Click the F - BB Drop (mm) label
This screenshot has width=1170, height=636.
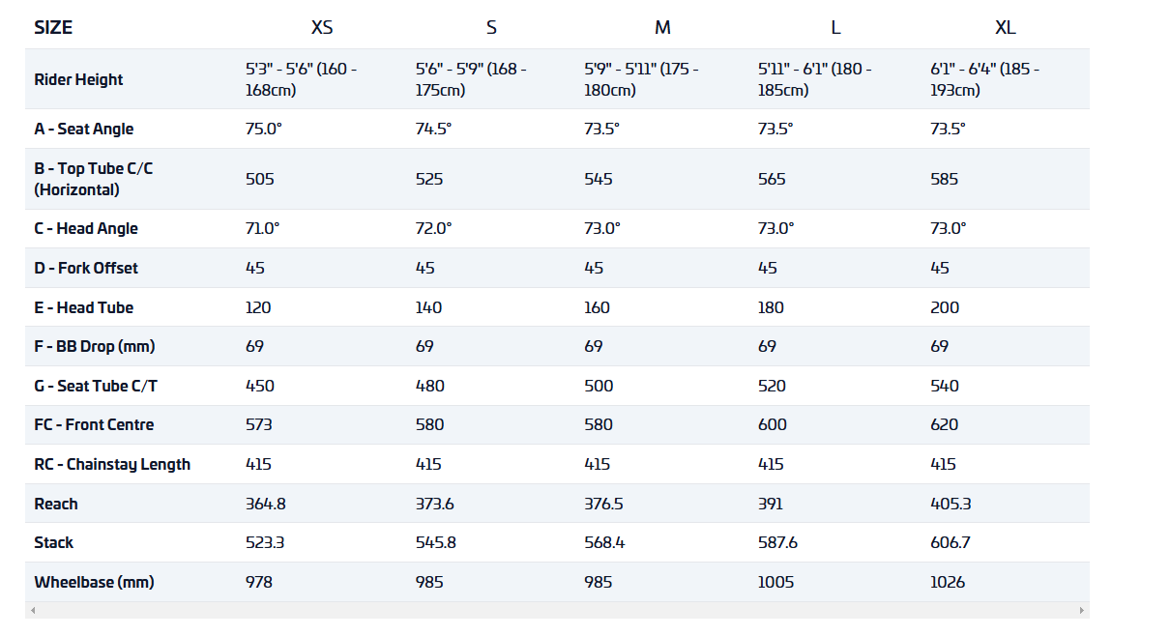click(95, 346)
